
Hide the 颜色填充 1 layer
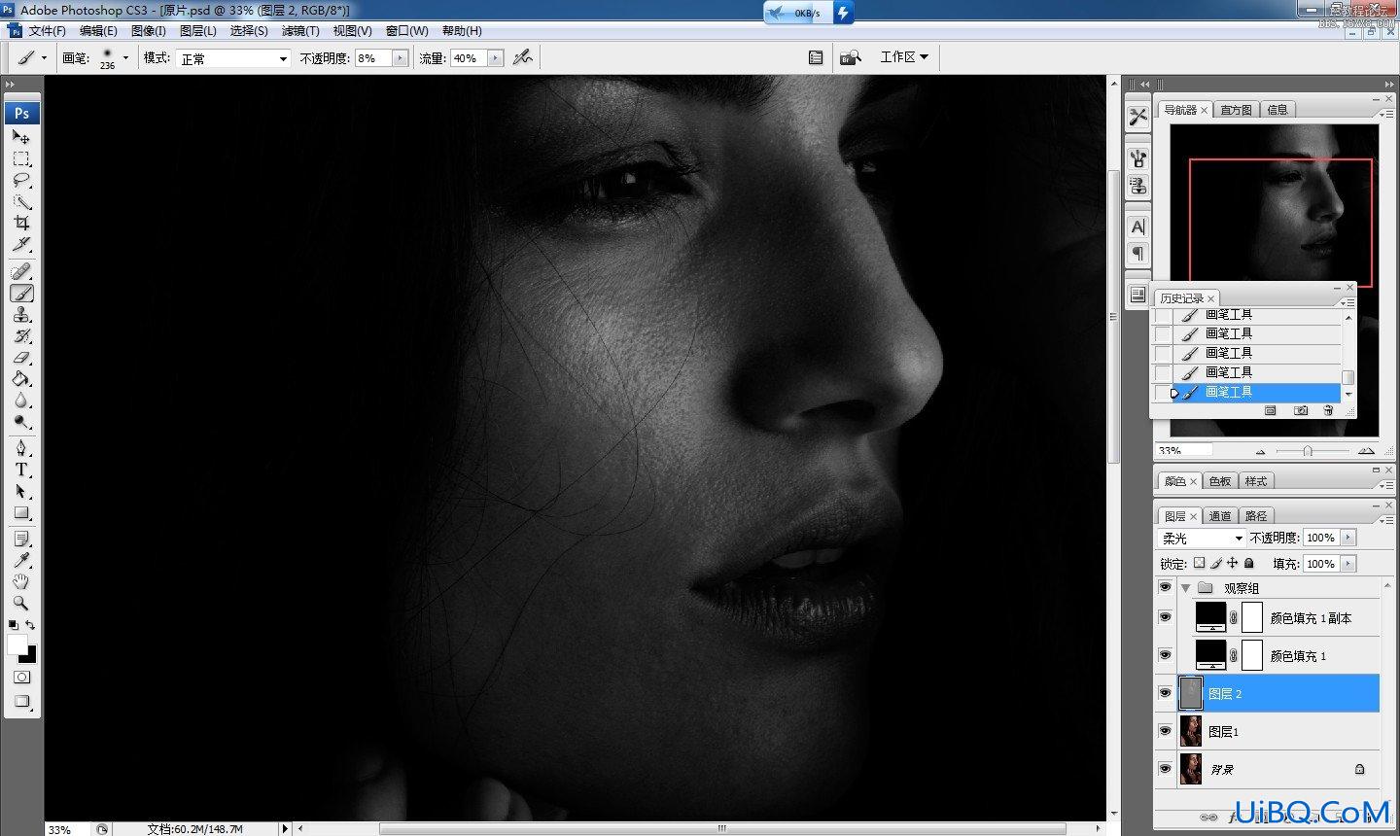1165,655
